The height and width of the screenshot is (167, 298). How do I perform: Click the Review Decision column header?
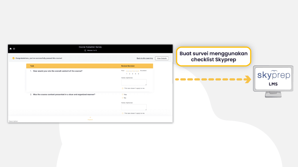coord(128,66)
